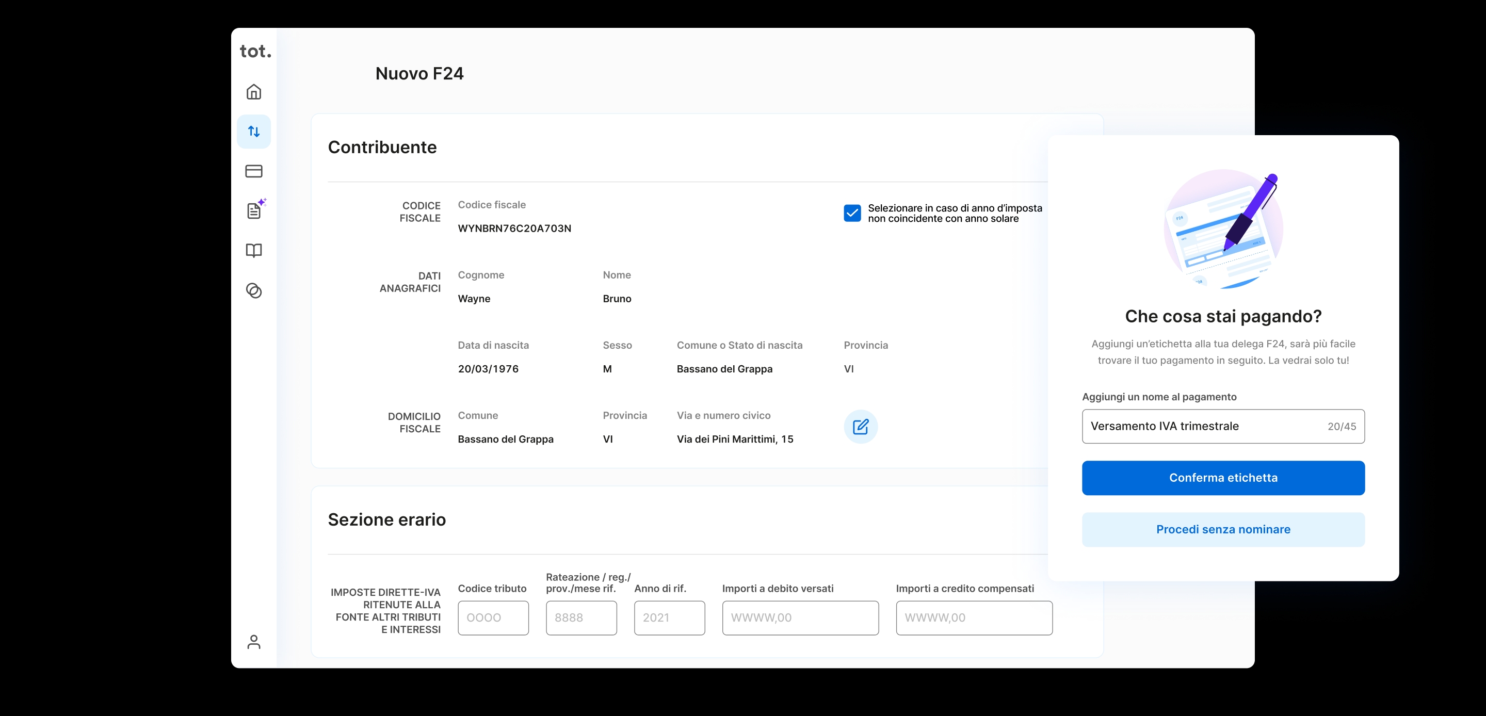The image size is (1486, 716).
Task: Focus the payment name input field
Action: tap(1200, 427)
